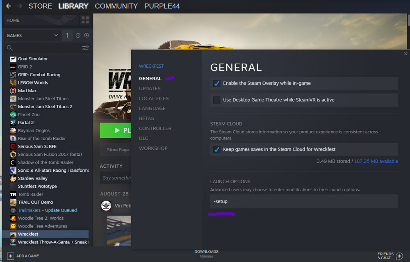
Task: Click the GRIP: Combat Racing icon
Action: pyautogui.click(x=13, y=75)
